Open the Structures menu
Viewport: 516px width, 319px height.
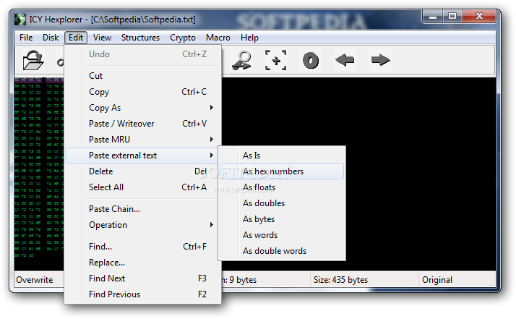coord(140,38)
